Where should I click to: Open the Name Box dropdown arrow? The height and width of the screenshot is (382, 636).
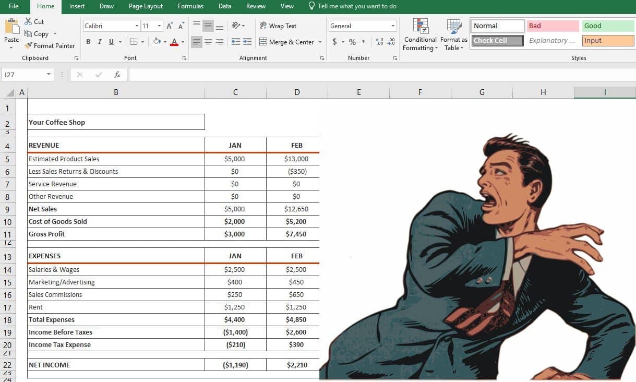(49, 75)
